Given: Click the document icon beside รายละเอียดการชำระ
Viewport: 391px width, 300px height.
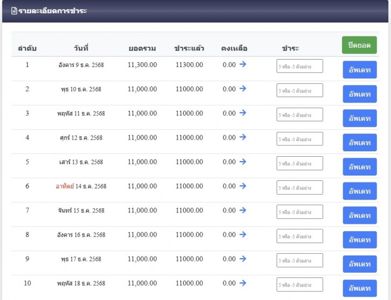Looking at the screenshot, I should [x=14, y=11].
